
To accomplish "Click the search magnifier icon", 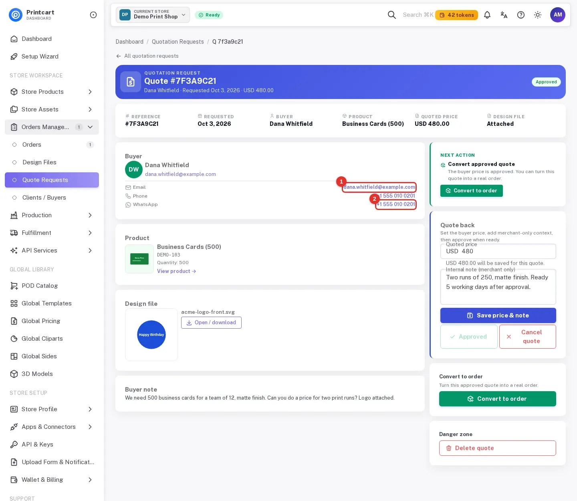I will (392, 15).
